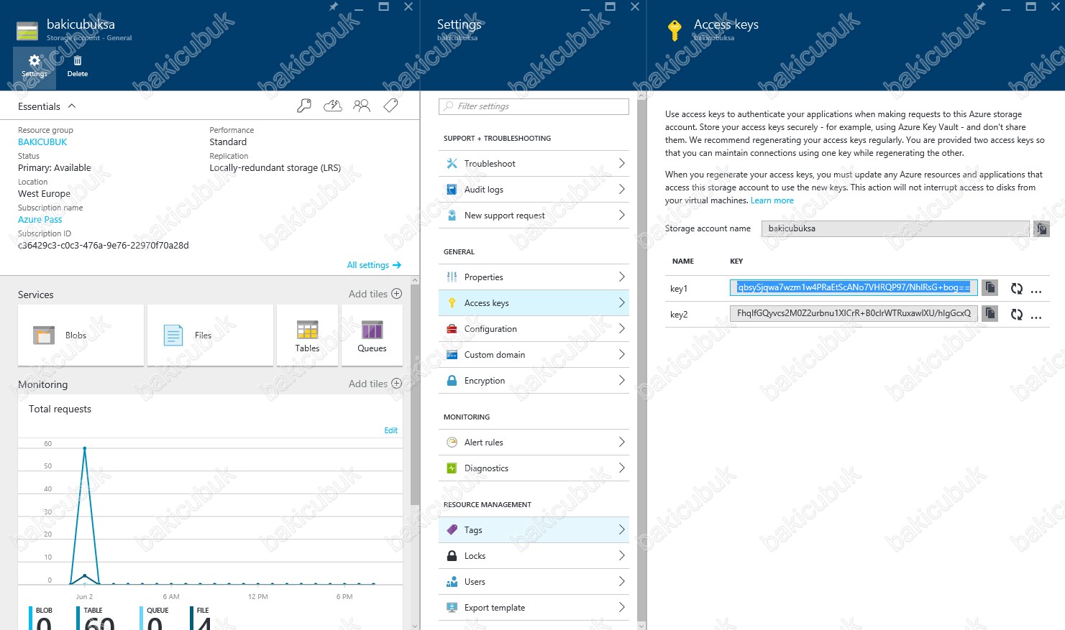Open the Files service tile
Image resolution: width=1065 pixels, height=630 pixels.
click(x=210, y=335)
